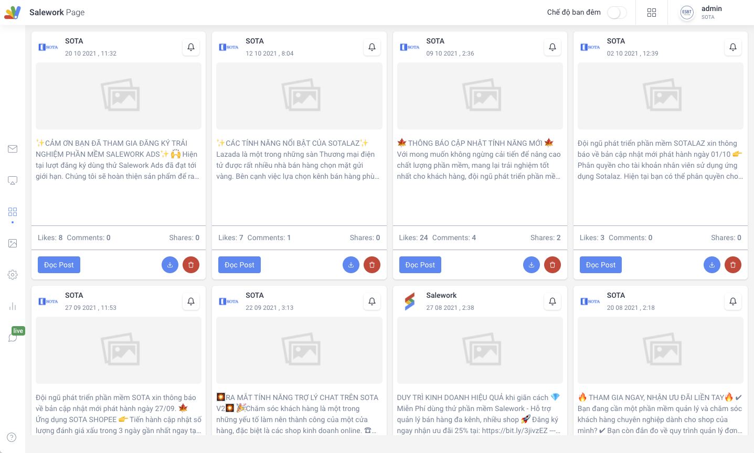Click the ESBT admin avatar
Screen dimensions: 754x453
coord(687,13)
